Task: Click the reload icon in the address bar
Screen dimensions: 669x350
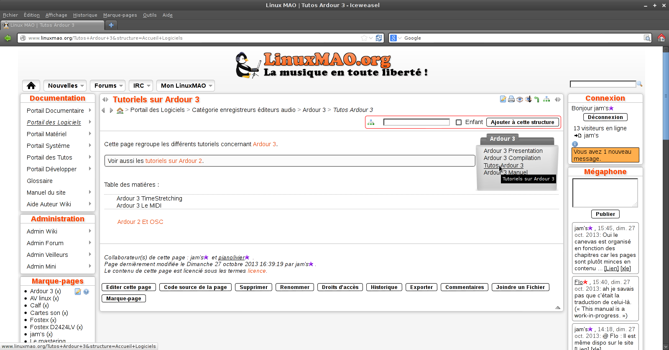Action: (x=379, y=38)
